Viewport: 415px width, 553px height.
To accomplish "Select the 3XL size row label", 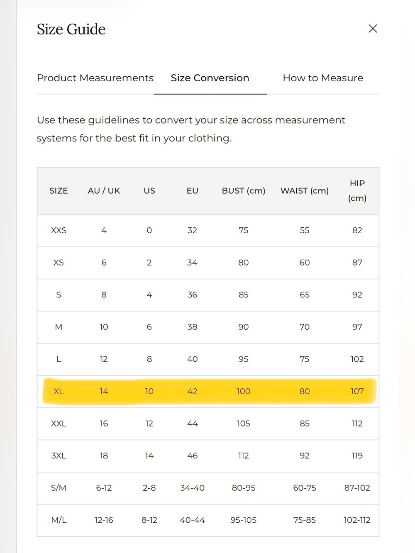I will [59, 456].
